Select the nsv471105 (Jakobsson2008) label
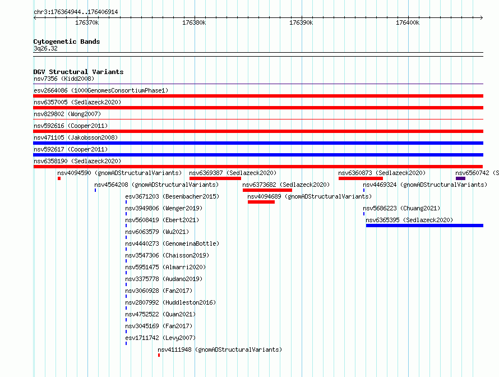This screenshot has width=499, height=377. [x=76, y=137]
